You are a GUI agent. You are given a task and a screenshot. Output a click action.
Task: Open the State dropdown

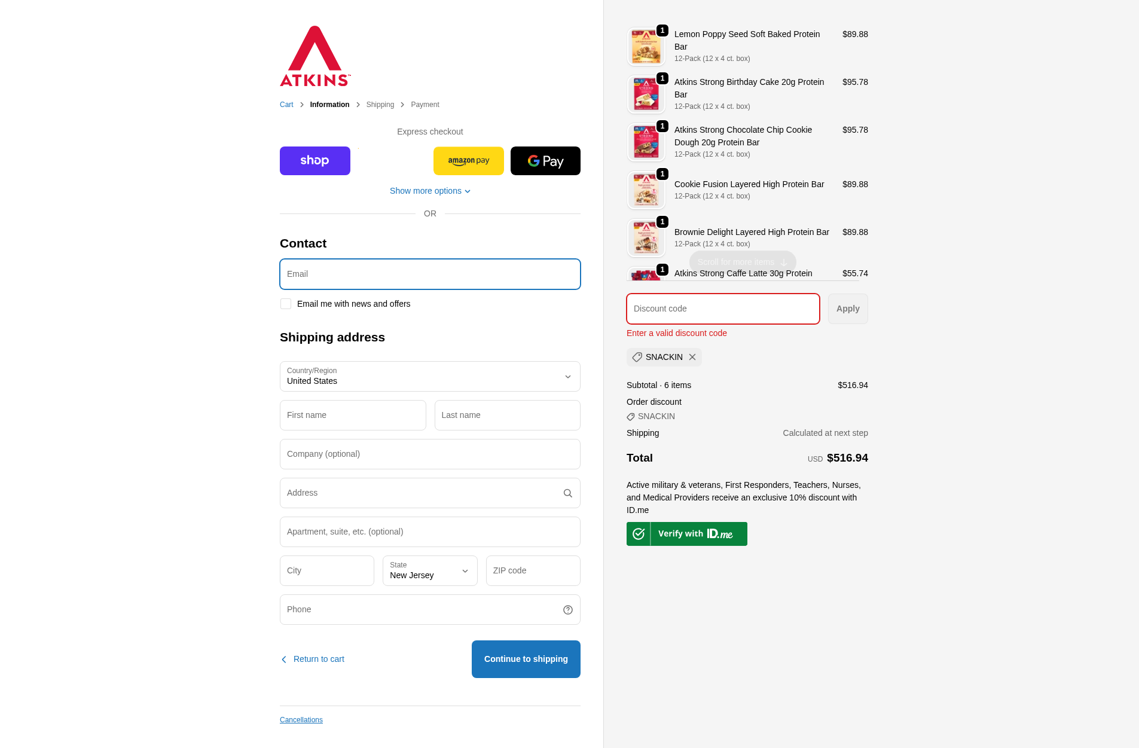click(x=430, y=571)
